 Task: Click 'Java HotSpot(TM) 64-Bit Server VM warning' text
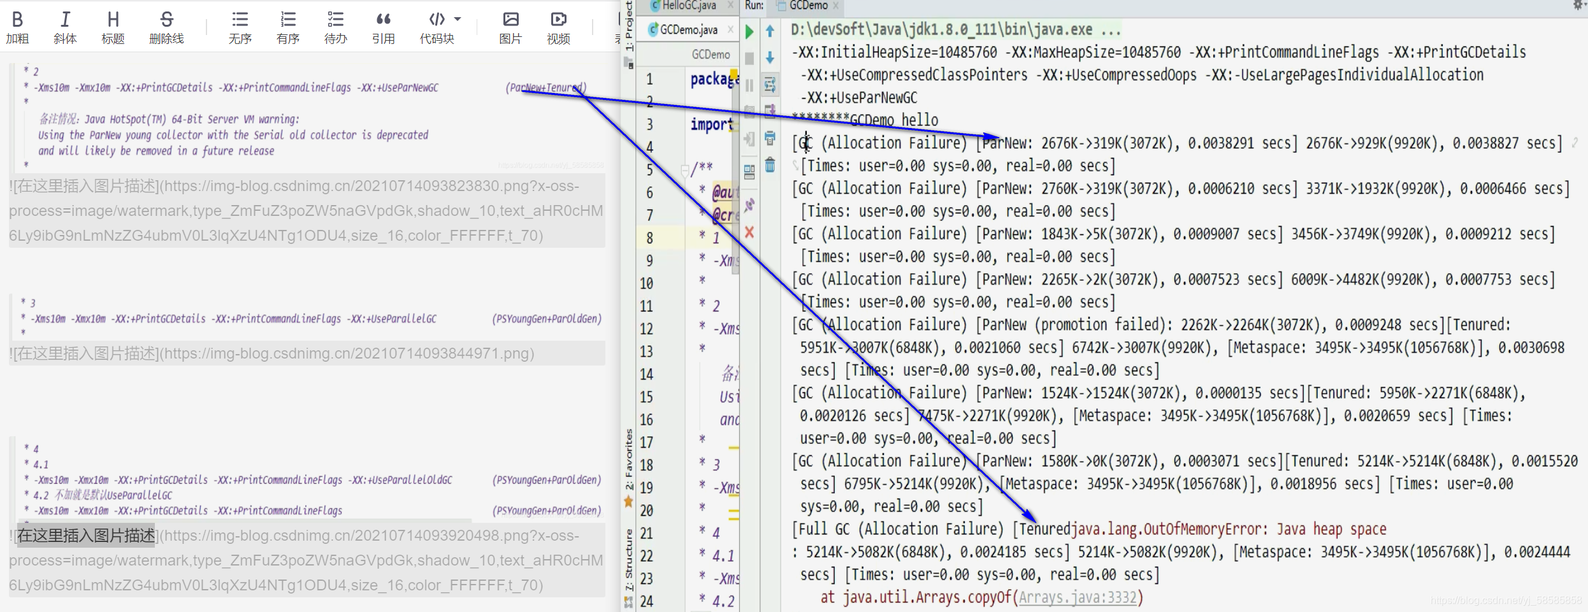coord(192,119)
